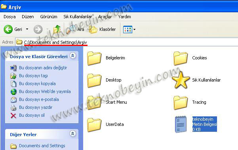Open the Görünüm menu
This screenshot has width=238, height=150.
click(x=49, y=17)
